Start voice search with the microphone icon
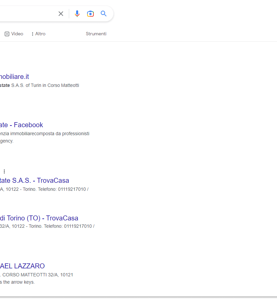277x299 pixels. coord(77,14)
